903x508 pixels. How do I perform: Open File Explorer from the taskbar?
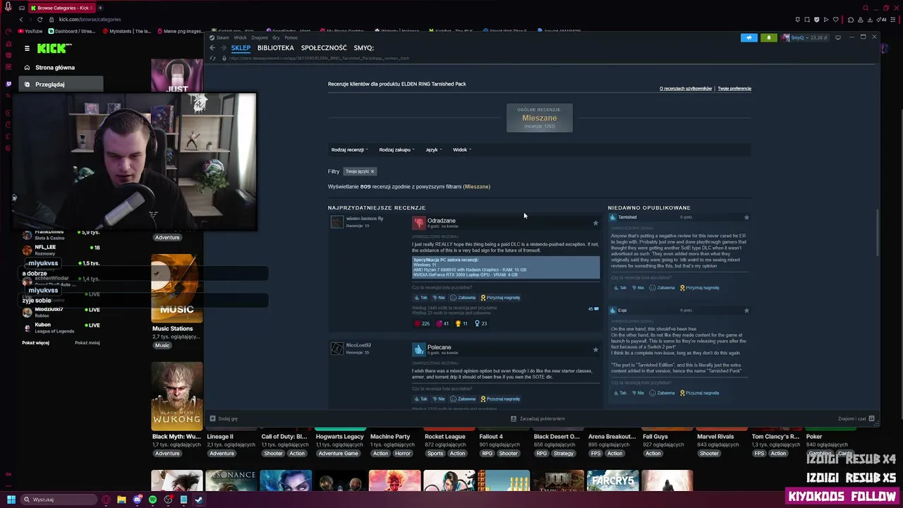[121, 500]
